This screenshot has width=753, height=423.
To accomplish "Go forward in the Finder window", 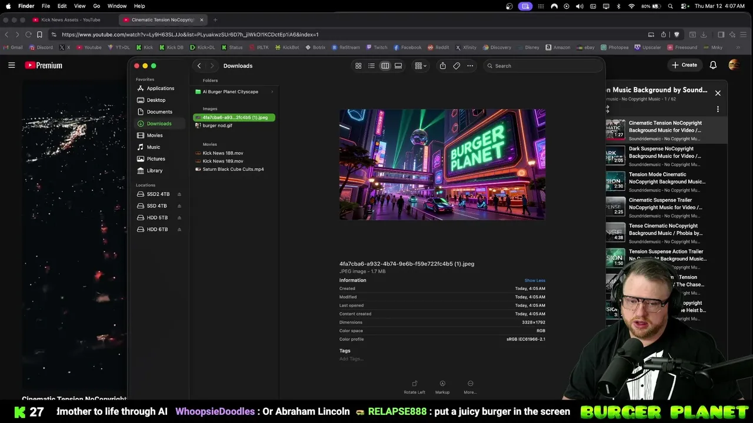I will coord(212,66).
